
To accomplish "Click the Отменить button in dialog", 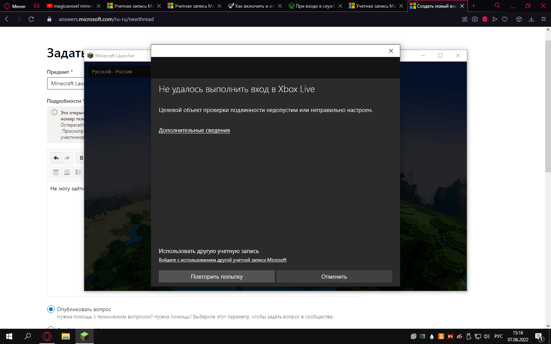I will [334, 276].
